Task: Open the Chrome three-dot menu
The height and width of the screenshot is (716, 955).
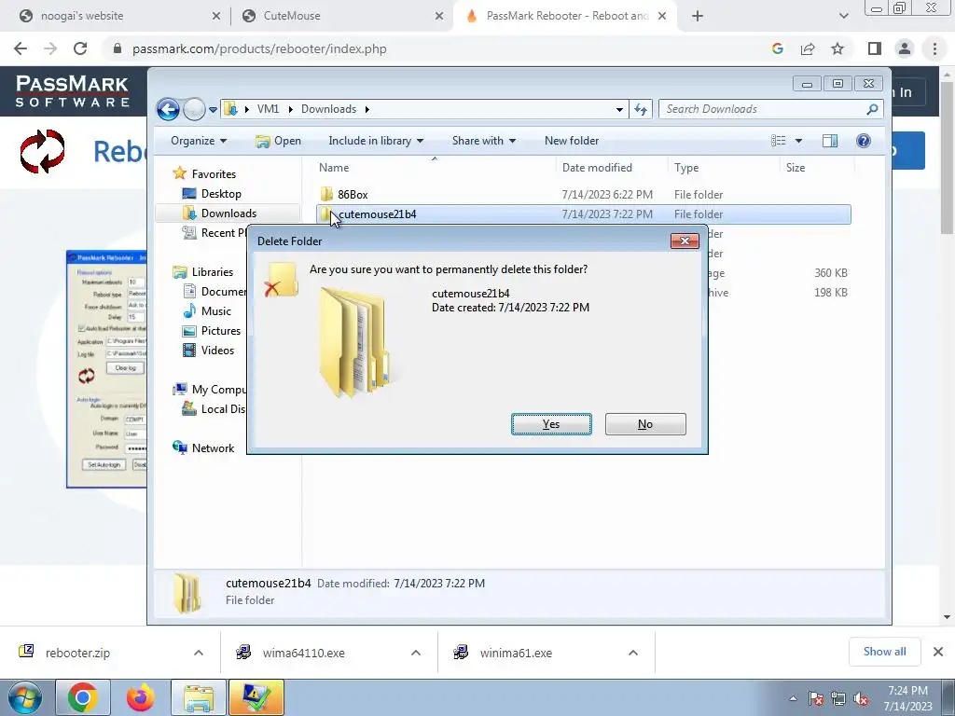Action: pos(934,48)
